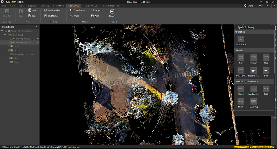This screenshot has height=149, width=277.
Task: Pick the Area measurement tool
Action: (95, 16)
